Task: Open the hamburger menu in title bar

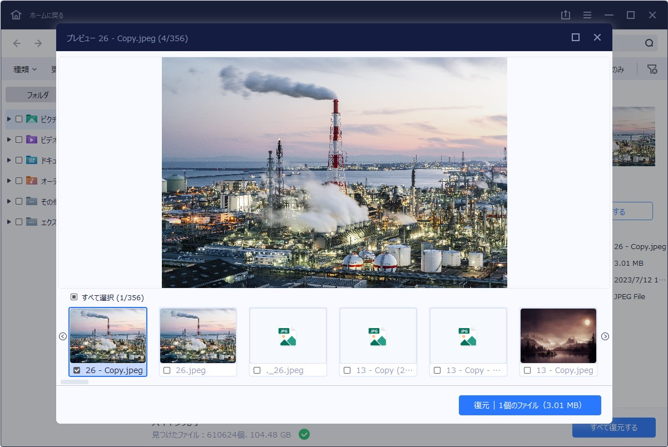Action: tap(587, 15)
